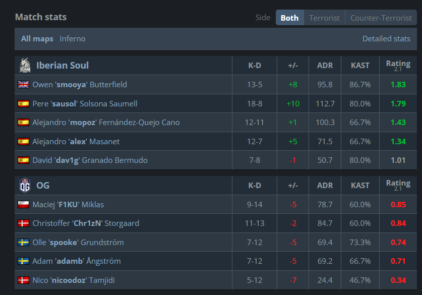Switch to the Inferno map tab
This screenshot has width=422, height=295.
pyautogui.click(x=73, y=39)
